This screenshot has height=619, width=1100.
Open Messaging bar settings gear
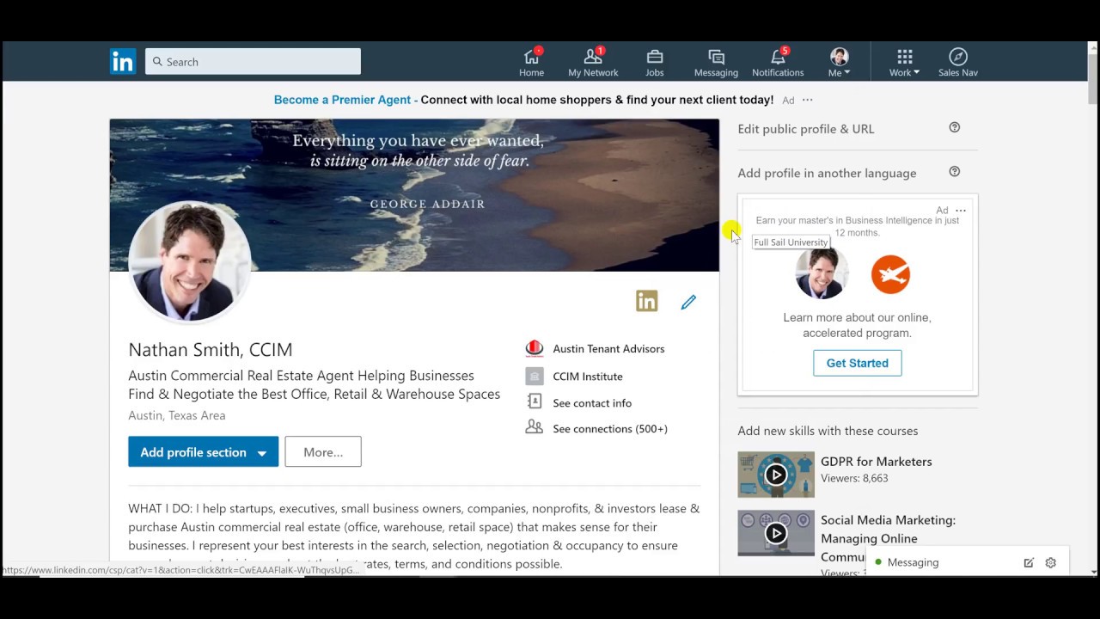(x=1050, y=562)
